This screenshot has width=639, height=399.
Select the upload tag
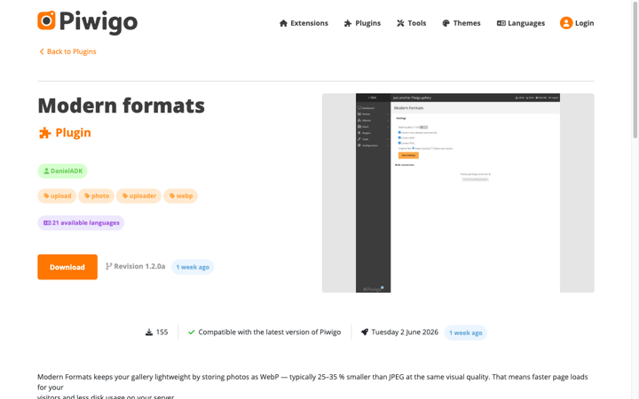(57, 196)
